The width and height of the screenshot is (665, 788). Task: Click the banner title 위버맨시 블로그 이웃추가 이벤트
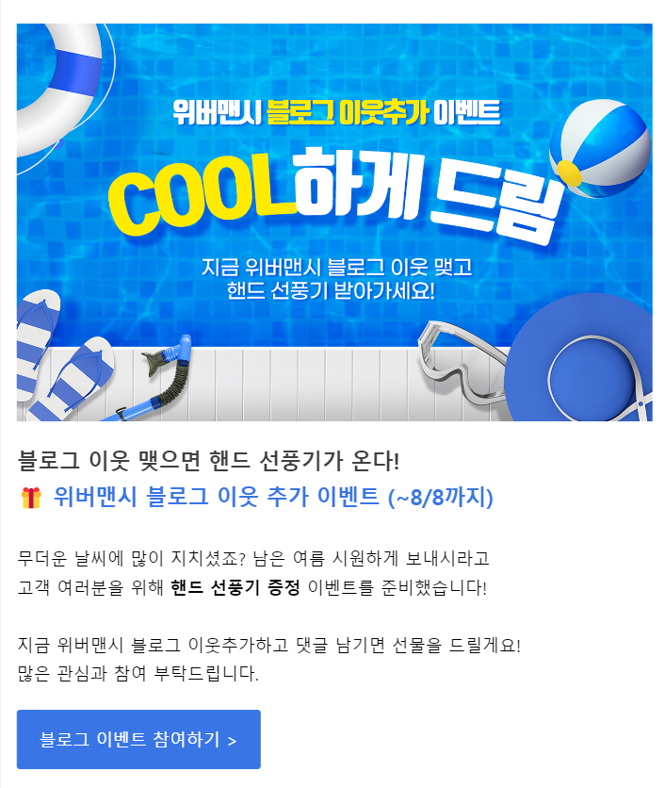point(336,112)
